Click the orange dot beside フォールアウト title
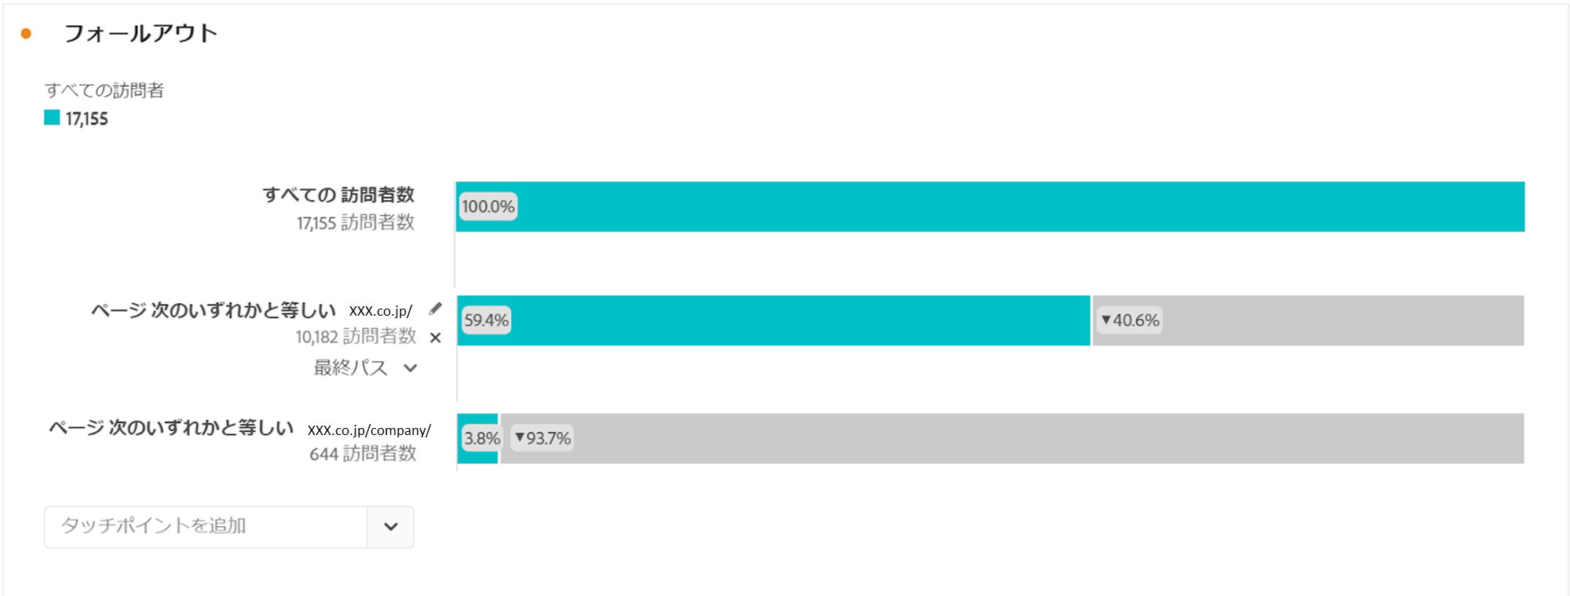This screenshot has height=596, width=1570. point(26,33)
